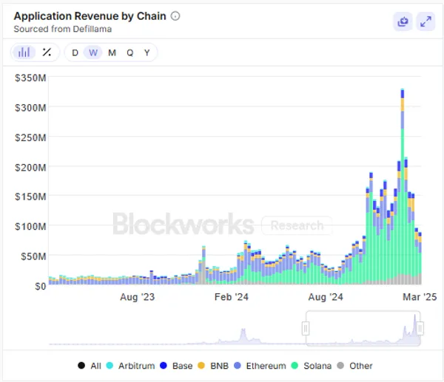Click left handle of range slider
Screen dimensions: 444x382
click(306, 328)
